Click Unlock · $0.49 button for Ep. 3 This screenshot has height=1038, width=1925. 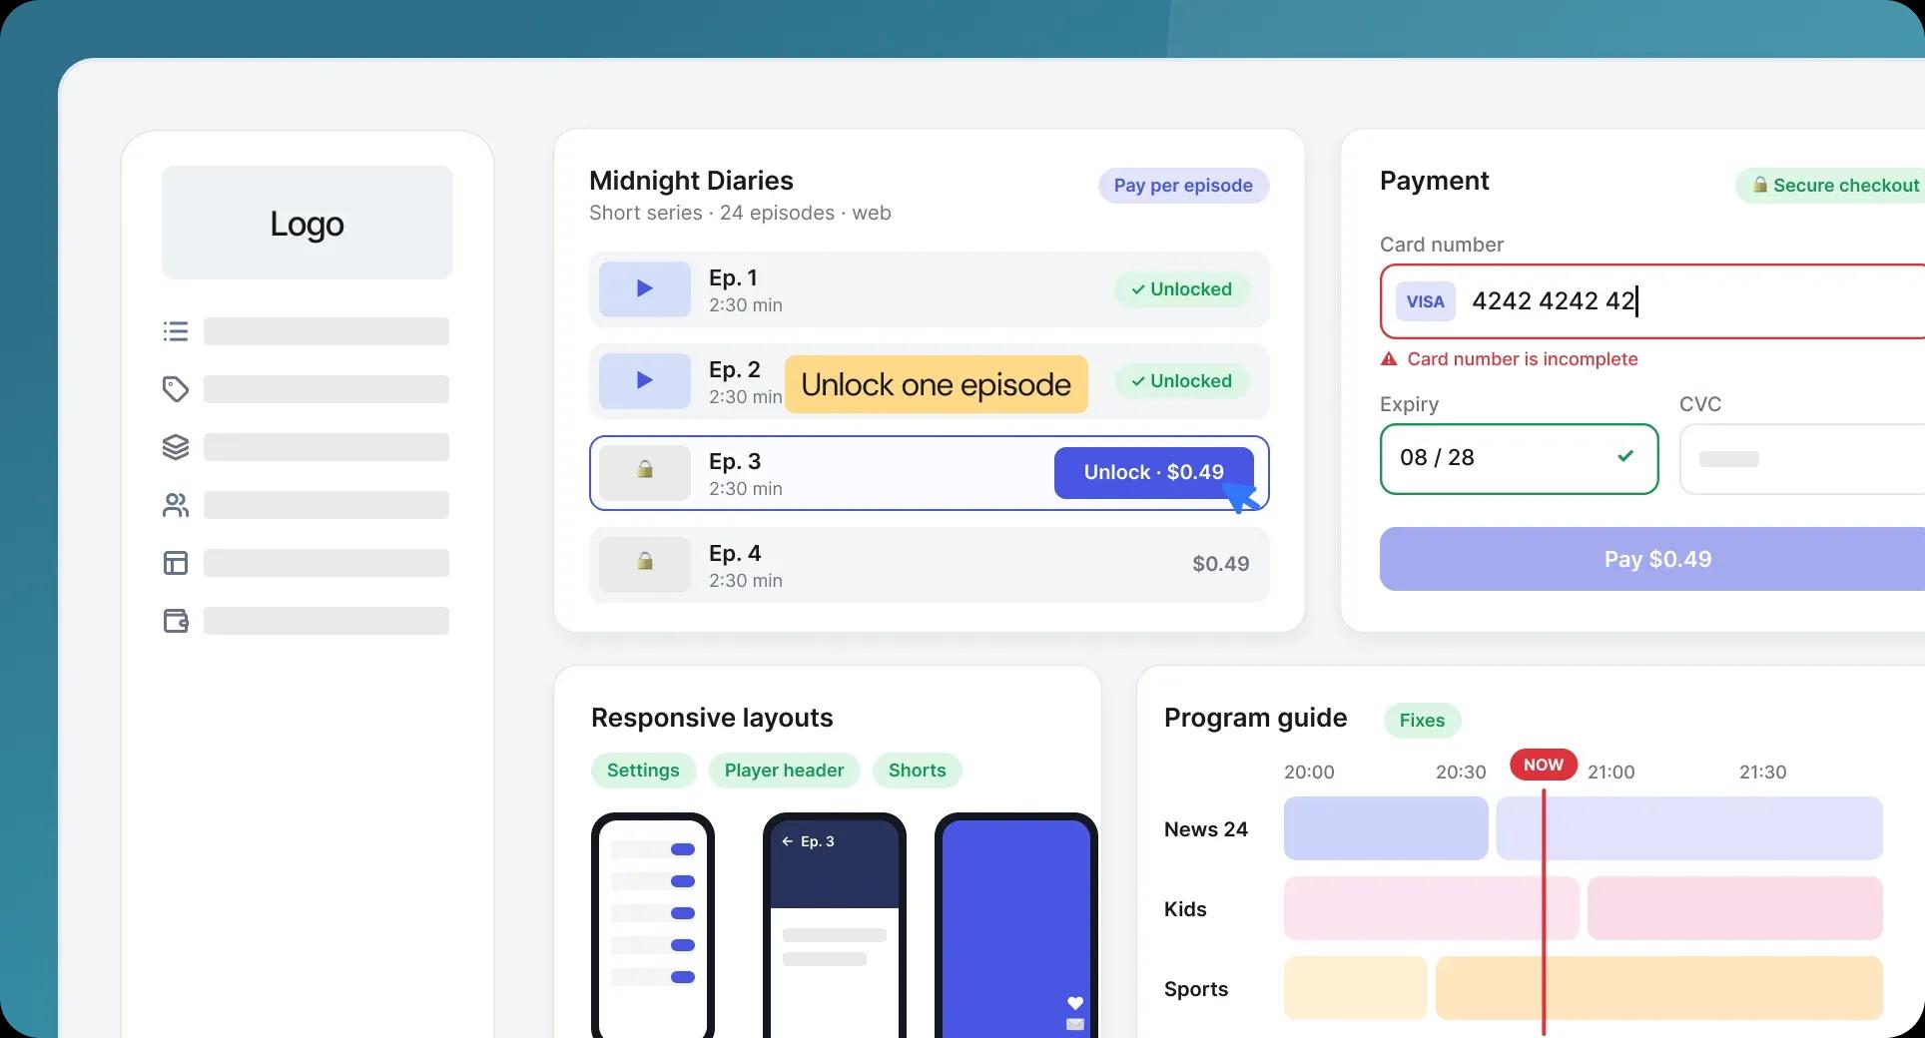tap(1154, 472)
